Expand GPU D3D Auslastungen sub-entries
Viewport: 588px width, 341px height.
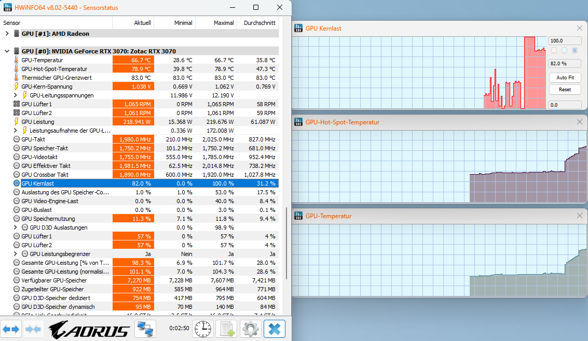coord(16,227)
